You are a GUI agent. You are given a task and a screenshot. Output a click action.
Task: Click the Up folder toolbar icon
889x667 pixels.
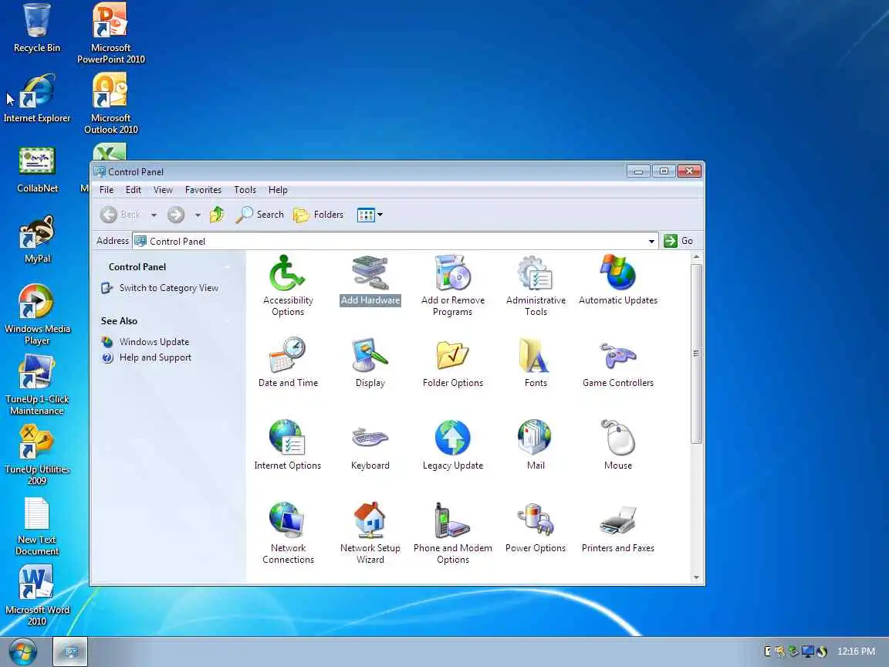click(217, 215)
